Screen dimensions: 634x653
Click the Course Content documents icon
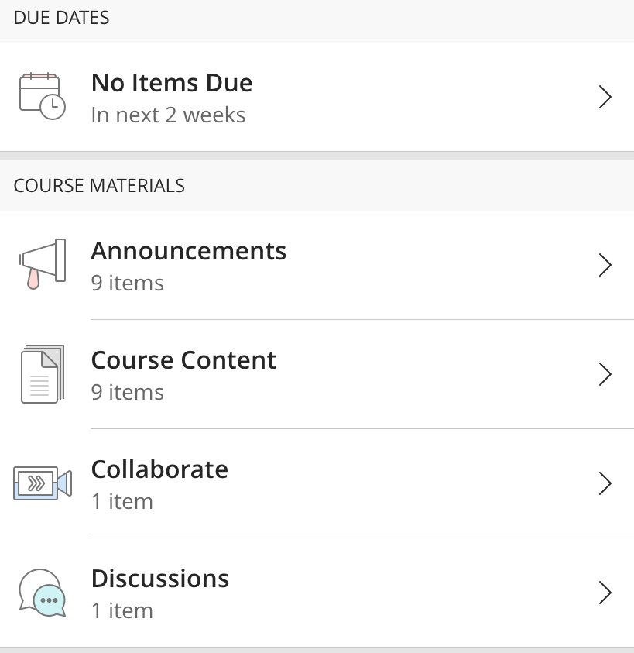coord(43,374)
